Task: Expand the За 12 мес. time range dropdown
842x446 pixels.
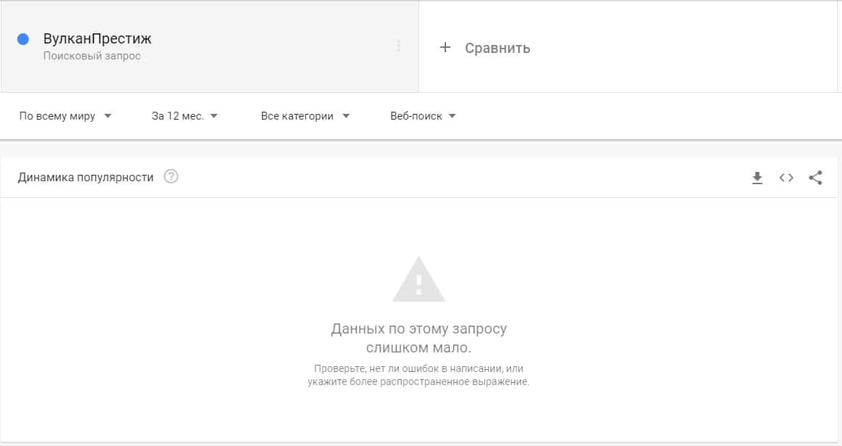Action: click(185, 116)
